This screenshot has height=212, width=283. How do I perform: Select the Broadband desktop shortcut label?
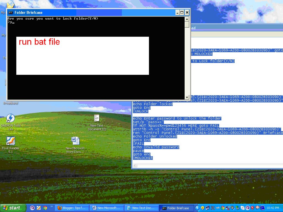[11, 103]
